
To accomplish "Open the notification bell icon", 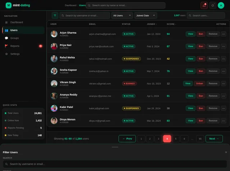I will (x=212, y=5).
